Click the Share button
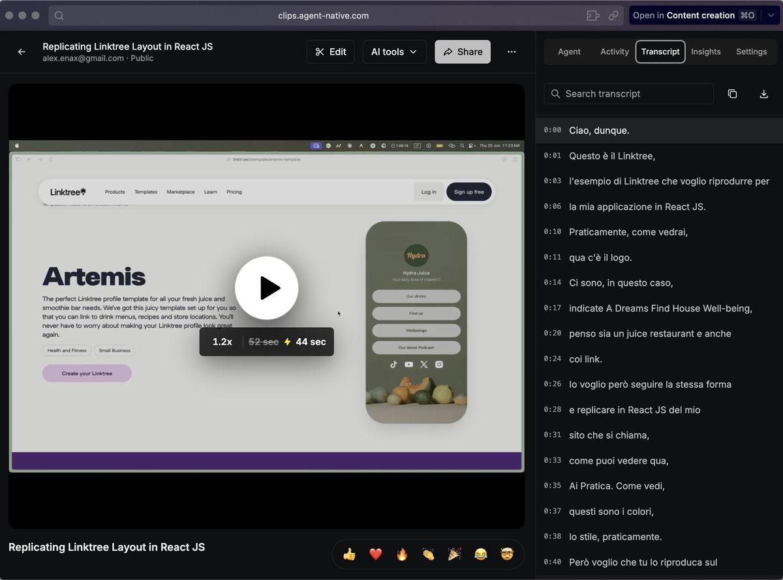This screenshot has height=580, width=783. pyautogui.click(x=463, y=52)
